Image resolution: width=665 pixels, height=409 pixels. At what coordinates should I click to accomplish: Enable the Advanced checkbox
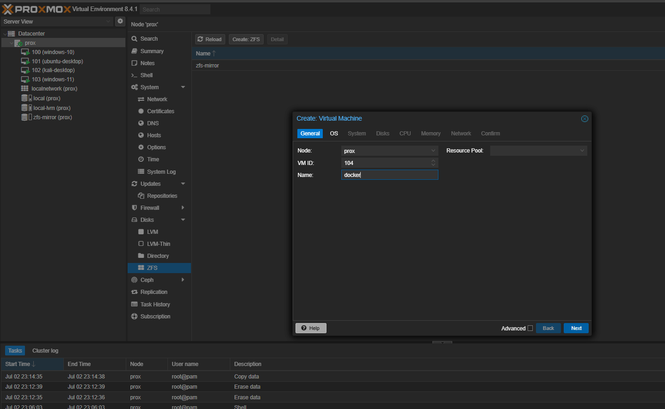click(530, 329)
